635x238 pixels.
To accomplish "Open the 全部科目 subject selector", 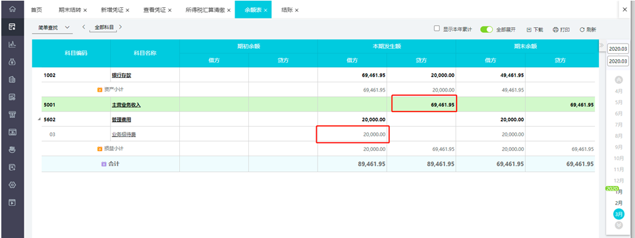I will 104,28.
